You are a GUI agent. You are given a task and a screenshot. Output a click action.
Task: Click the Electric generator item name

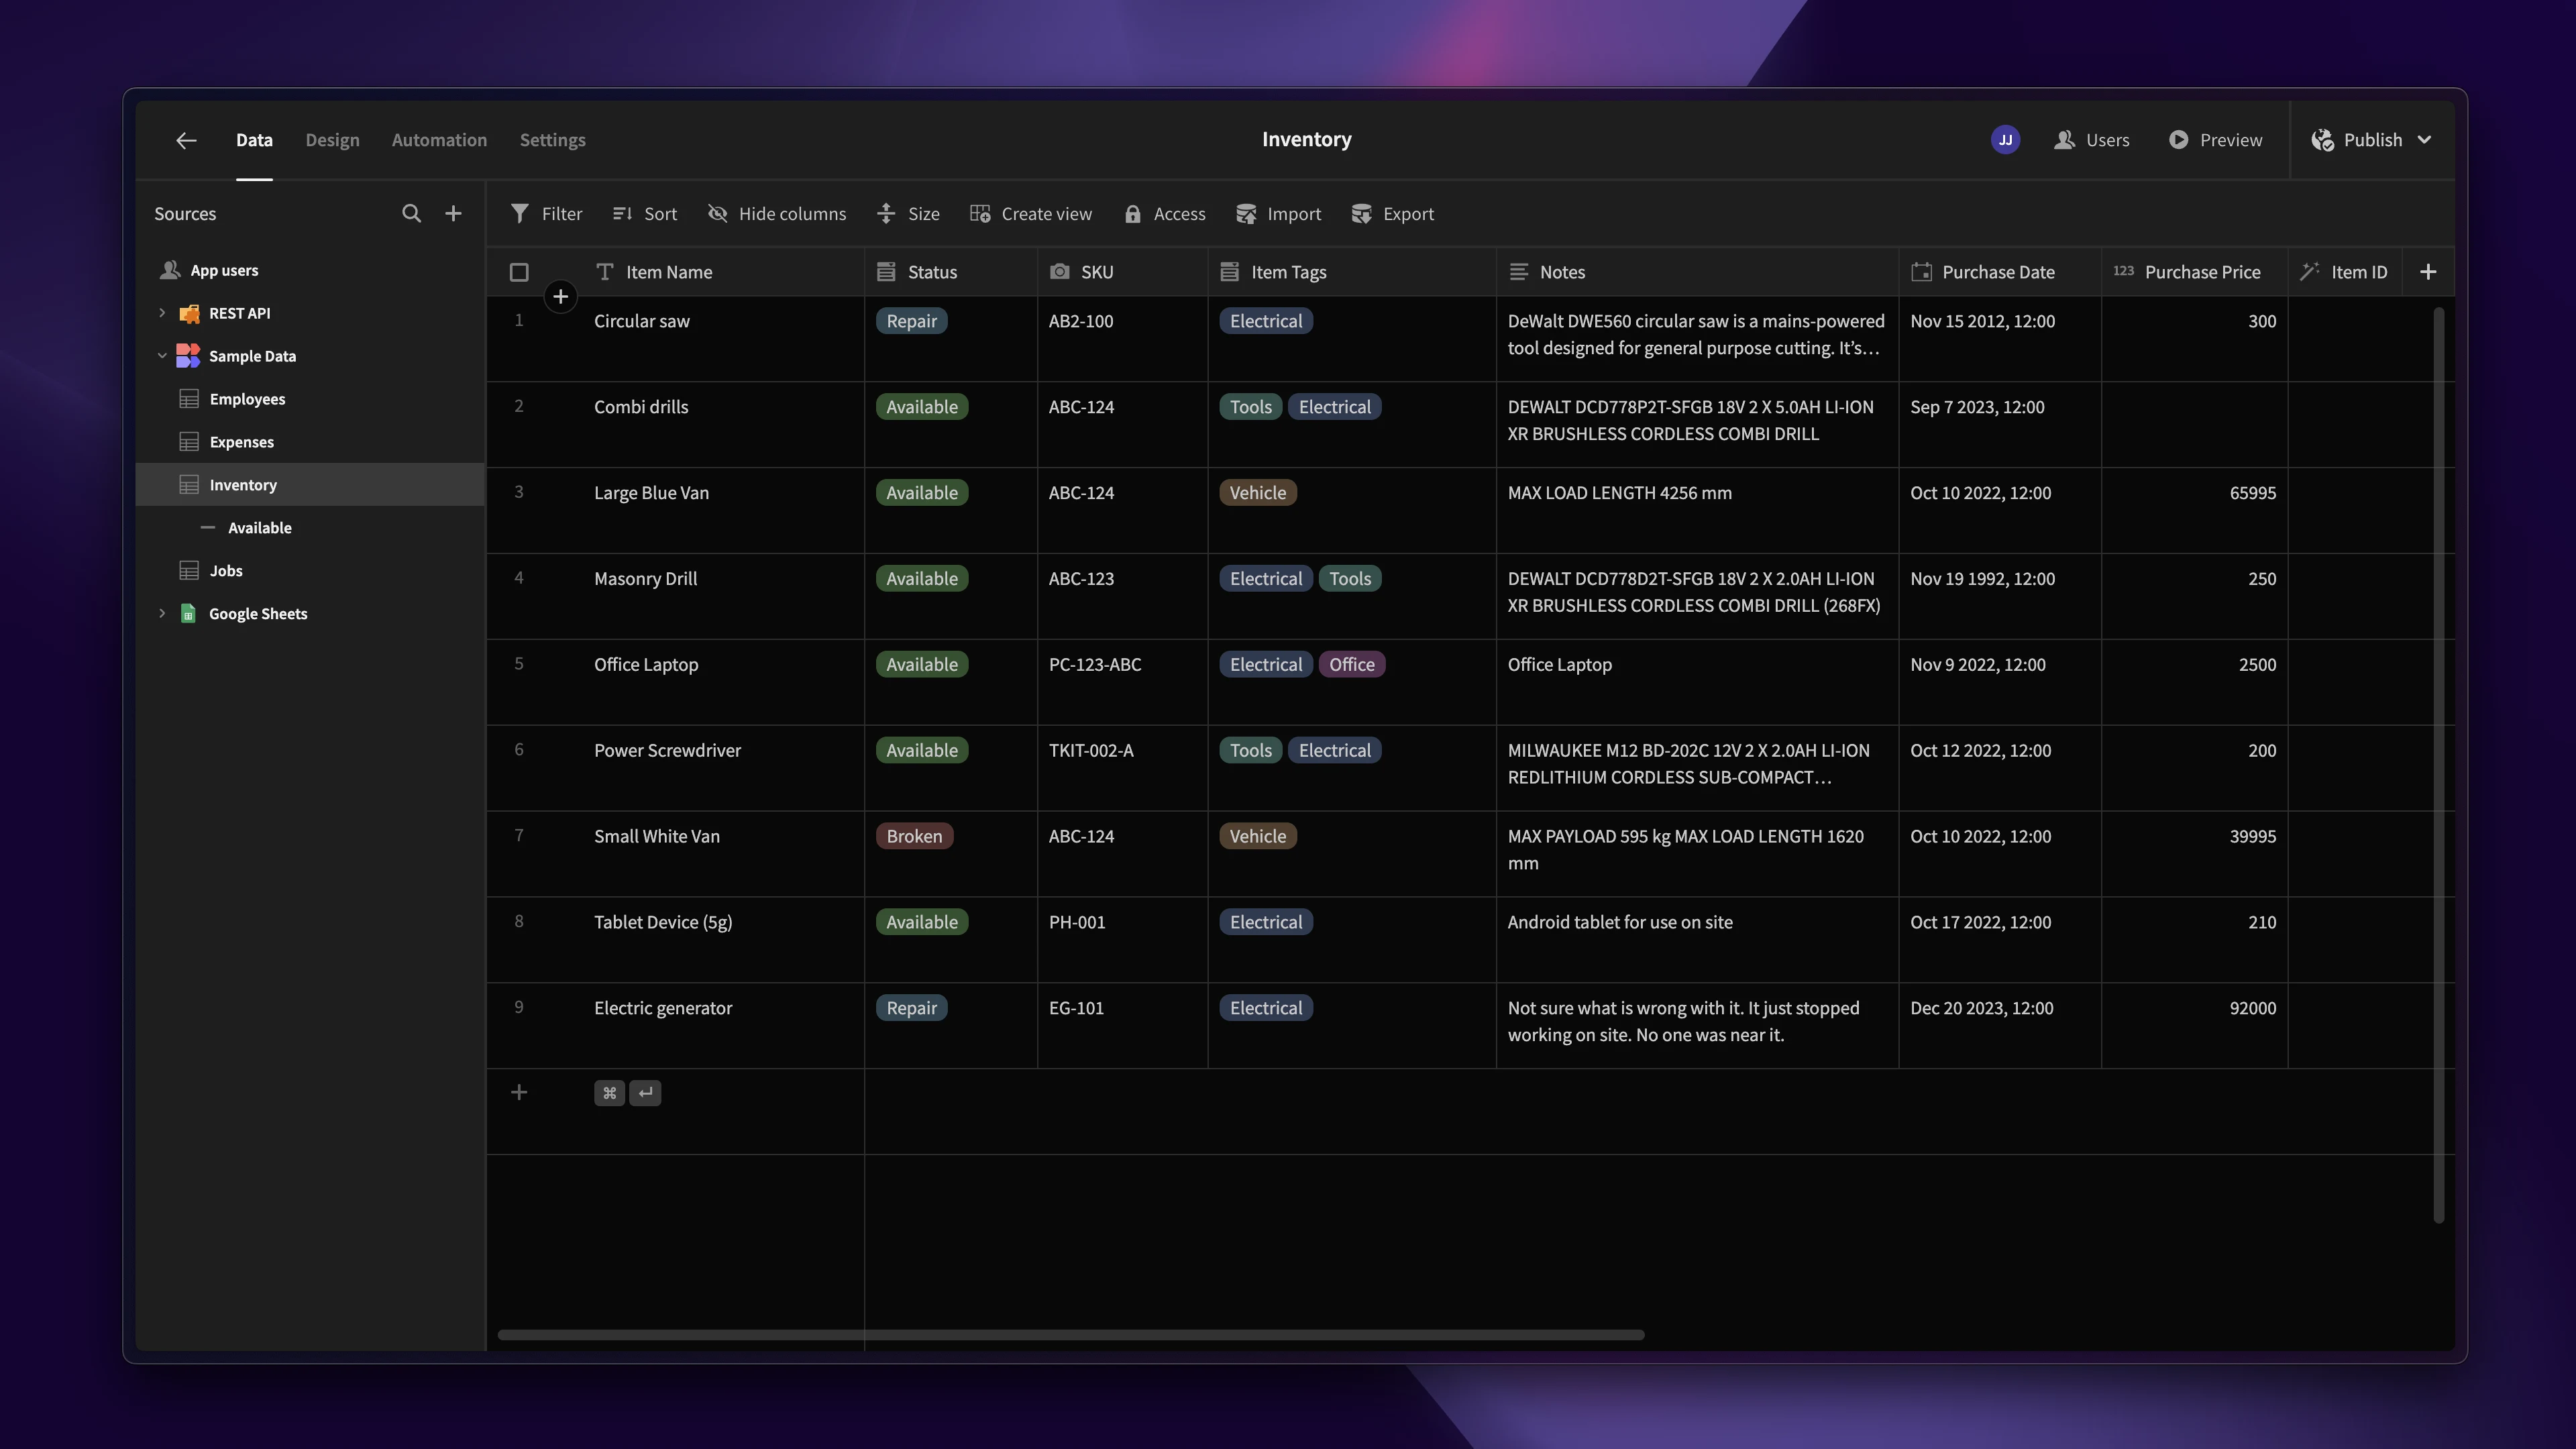(x=663, y=1008)
